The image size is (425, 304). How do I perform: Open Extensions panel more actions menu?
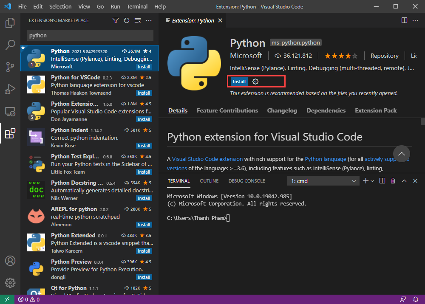149,20
